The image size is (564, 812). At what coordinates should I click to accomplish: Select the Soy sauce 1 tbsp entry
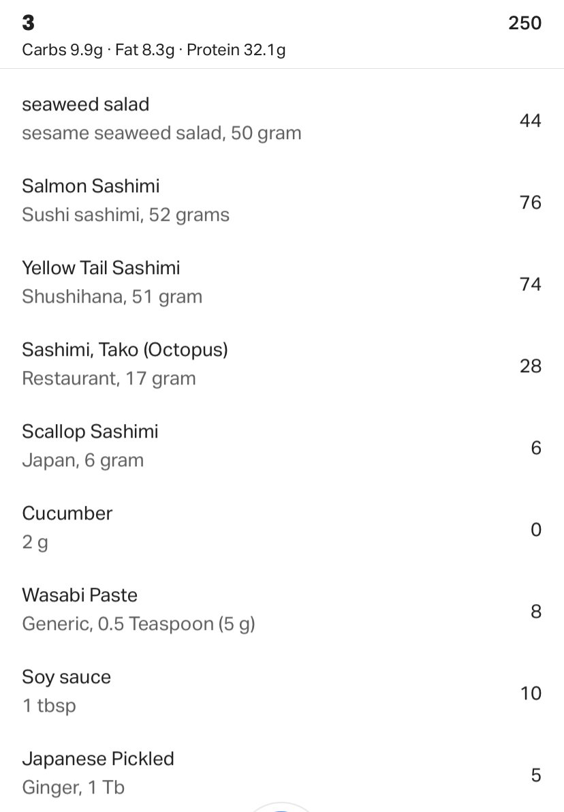(x=282, y=692)
